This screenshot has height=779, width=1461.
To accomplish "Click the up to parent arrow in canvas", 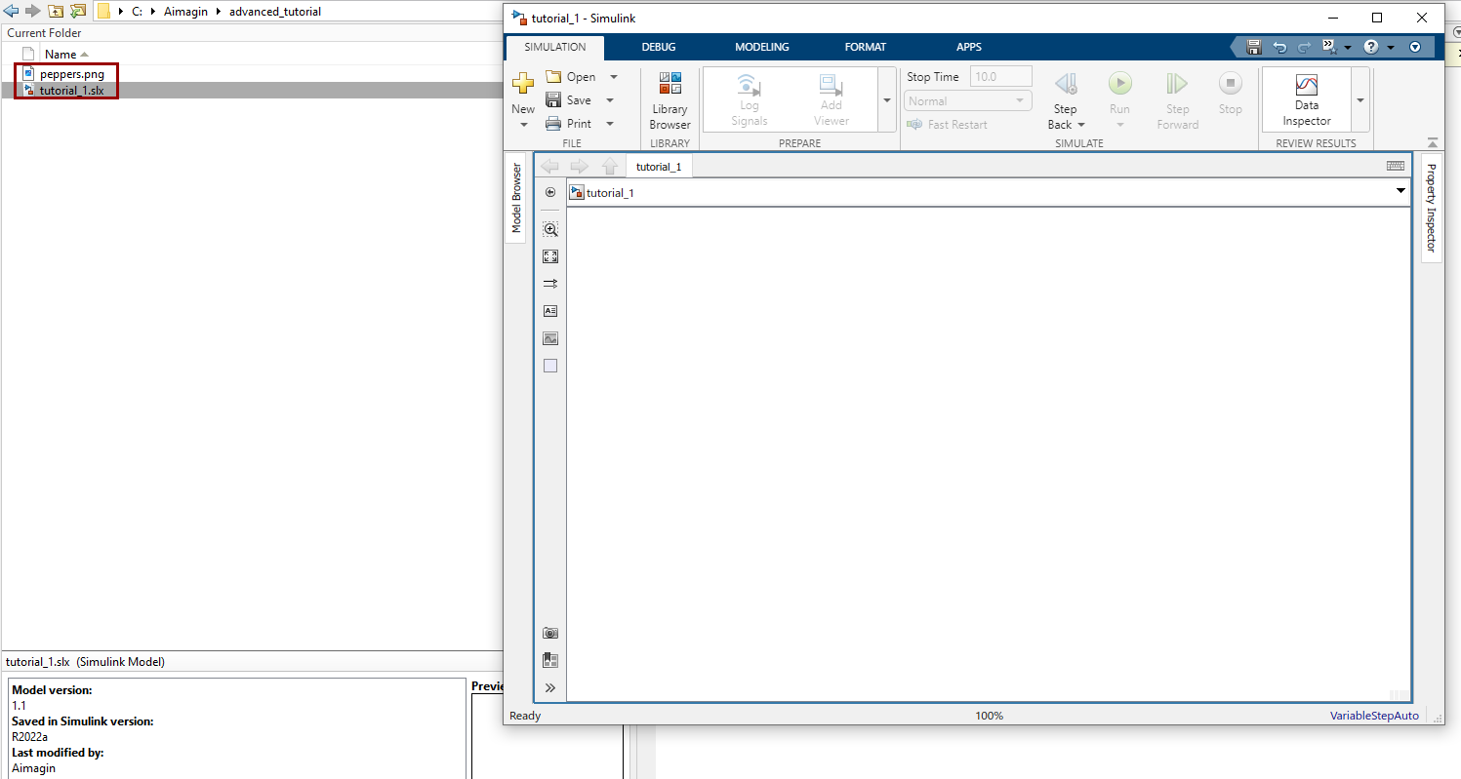I will click(x=610, y=167).
